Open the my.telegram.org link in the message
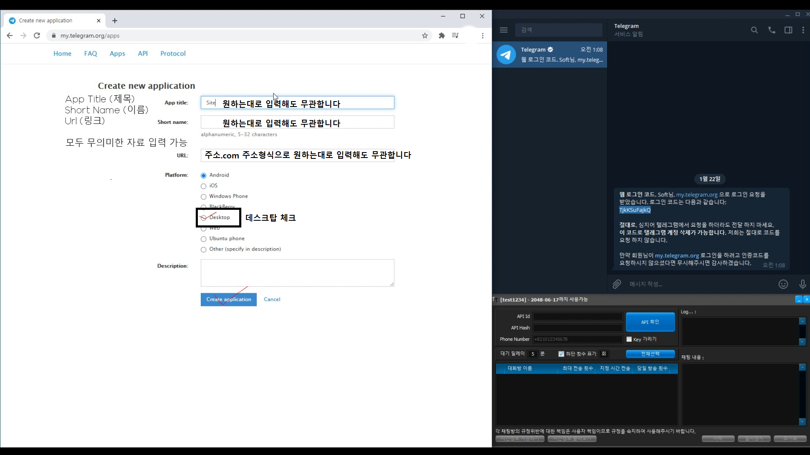Image resolution: width=810 pixels, height=455 pixels. [x=697, y=195]
